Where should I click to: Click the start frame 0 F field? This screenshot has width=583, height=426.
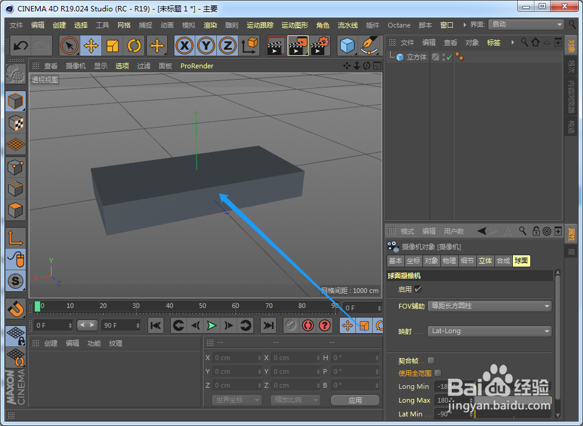click(x=53, y=325)
